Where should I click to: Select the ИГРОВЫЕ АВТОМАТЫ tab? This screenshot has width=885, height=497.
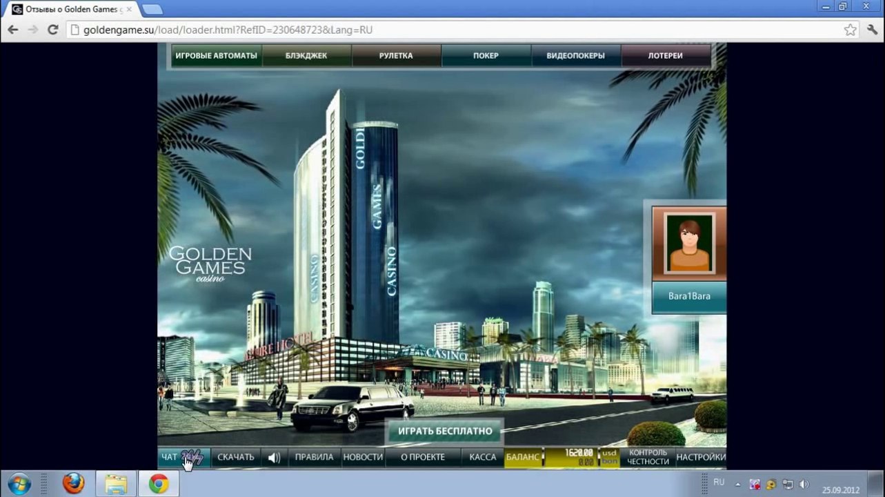216,56
